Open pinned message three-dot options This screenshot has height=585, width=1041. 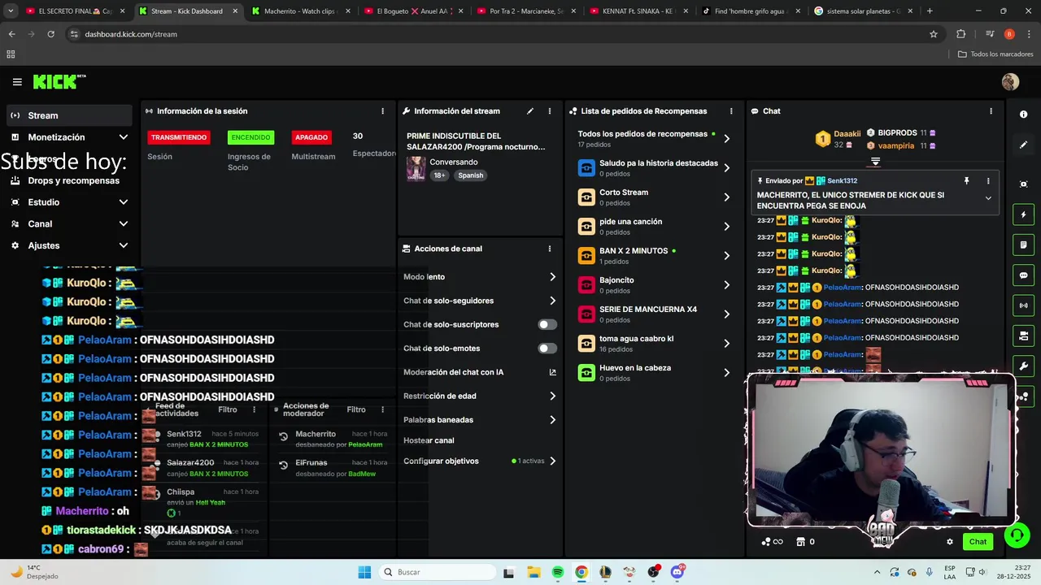tap(988, 181)
